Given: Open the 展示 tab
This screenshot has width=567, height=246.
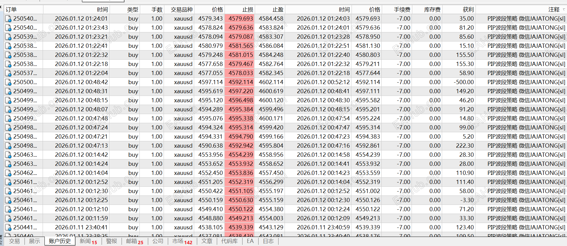Looking at the screenshot, I should click(34, 241).
